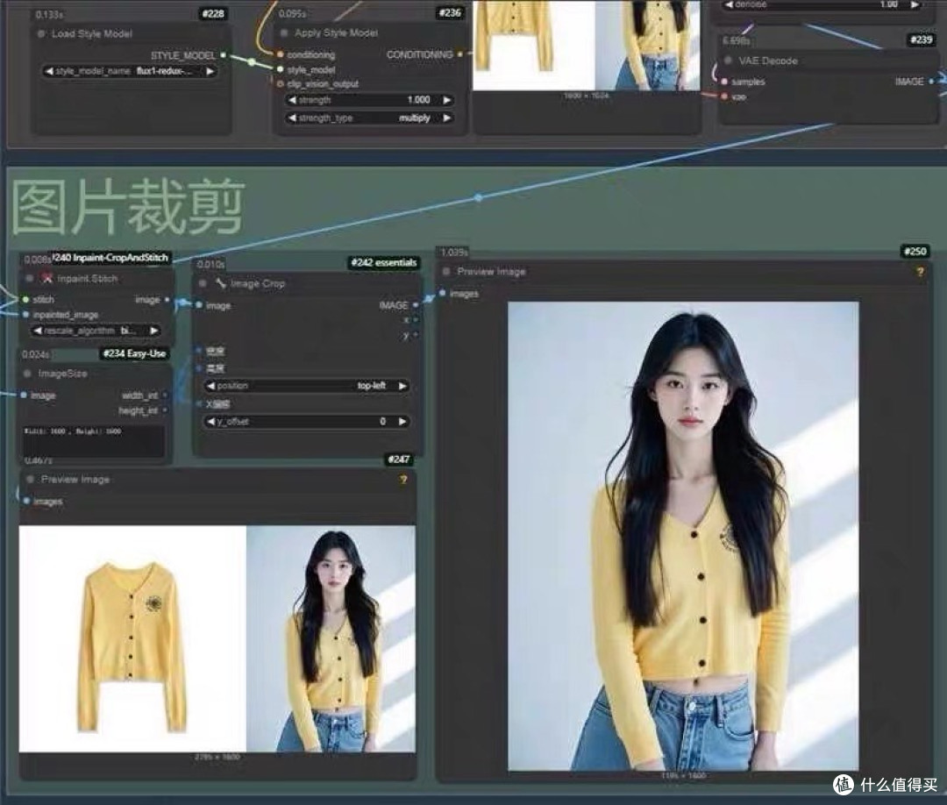The image size is (947, 805).
Task: Decrease strength with left arrow
Action: point(293,100)
